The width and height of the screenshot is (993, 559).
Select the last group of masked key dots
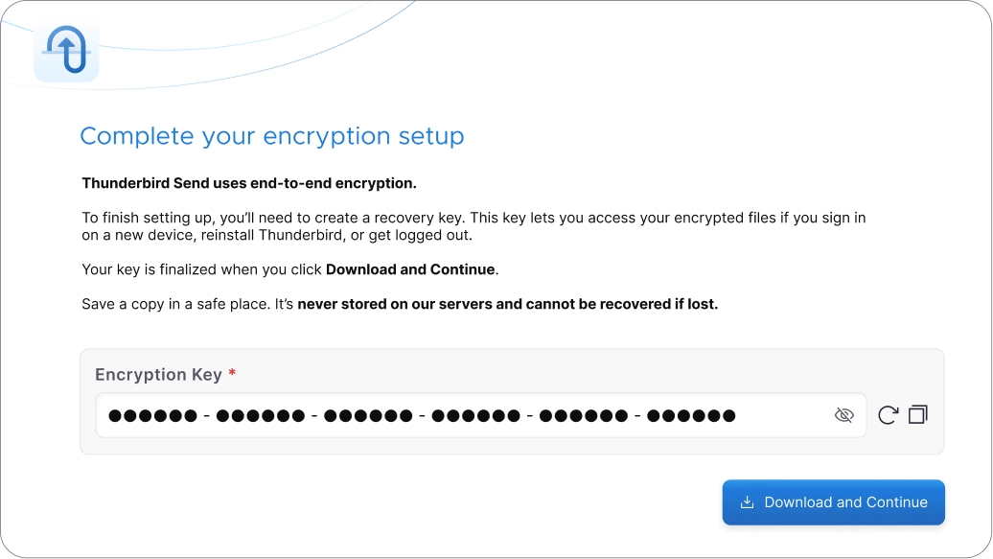(x=691, y=415)
